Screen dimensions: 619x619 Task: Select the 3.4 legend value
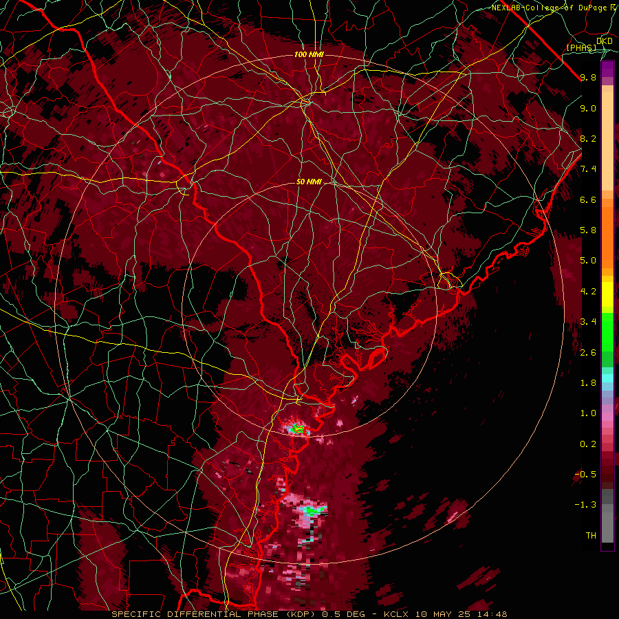click(x=588, y=322)
